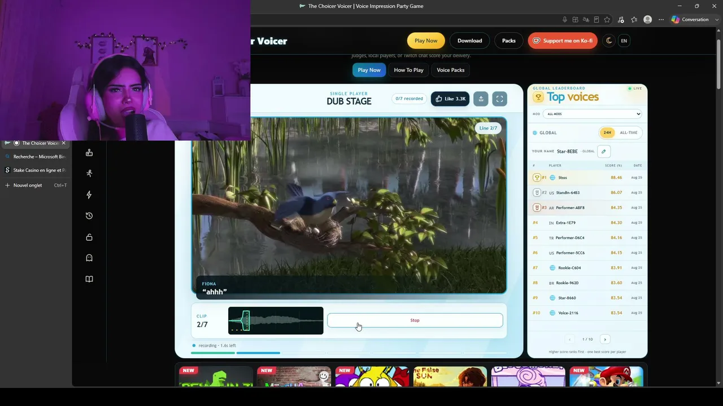Open the open-book sidebar icon

89,279
